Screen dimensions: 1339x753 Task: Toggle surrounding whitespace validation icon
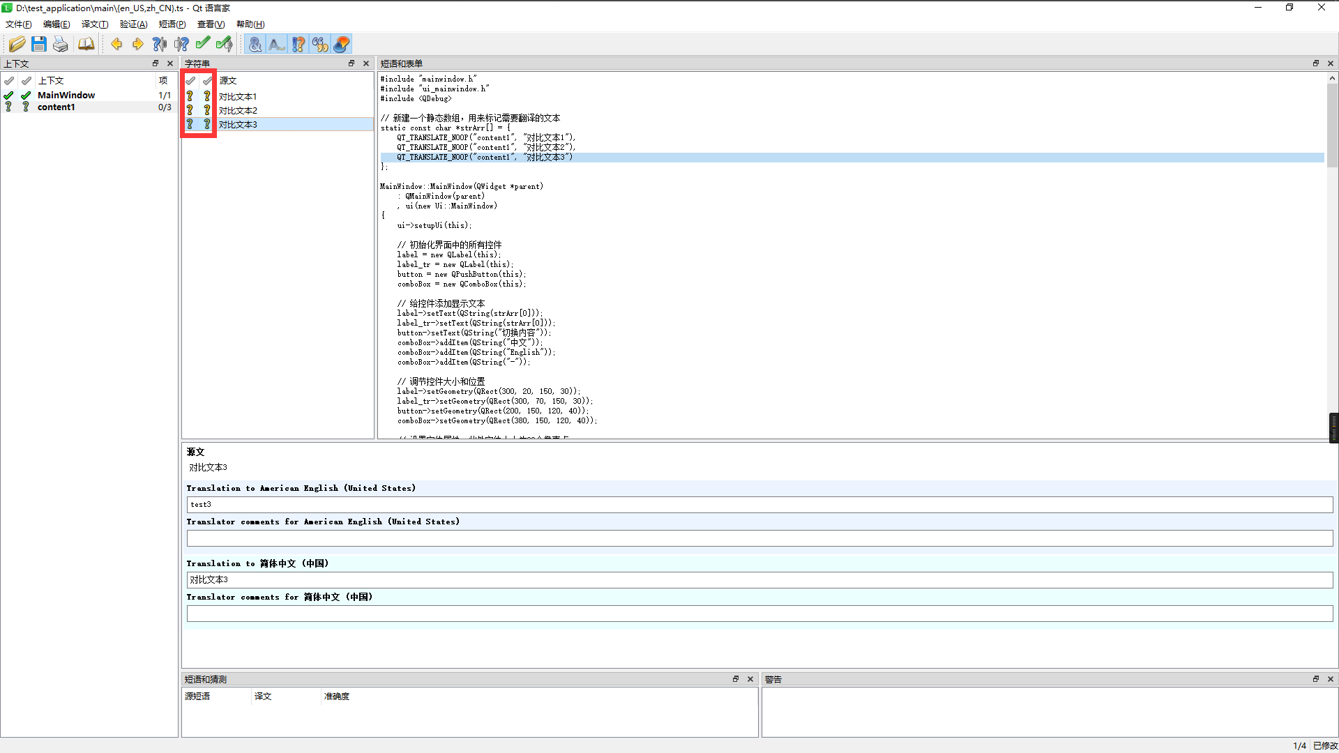point(277,45)
